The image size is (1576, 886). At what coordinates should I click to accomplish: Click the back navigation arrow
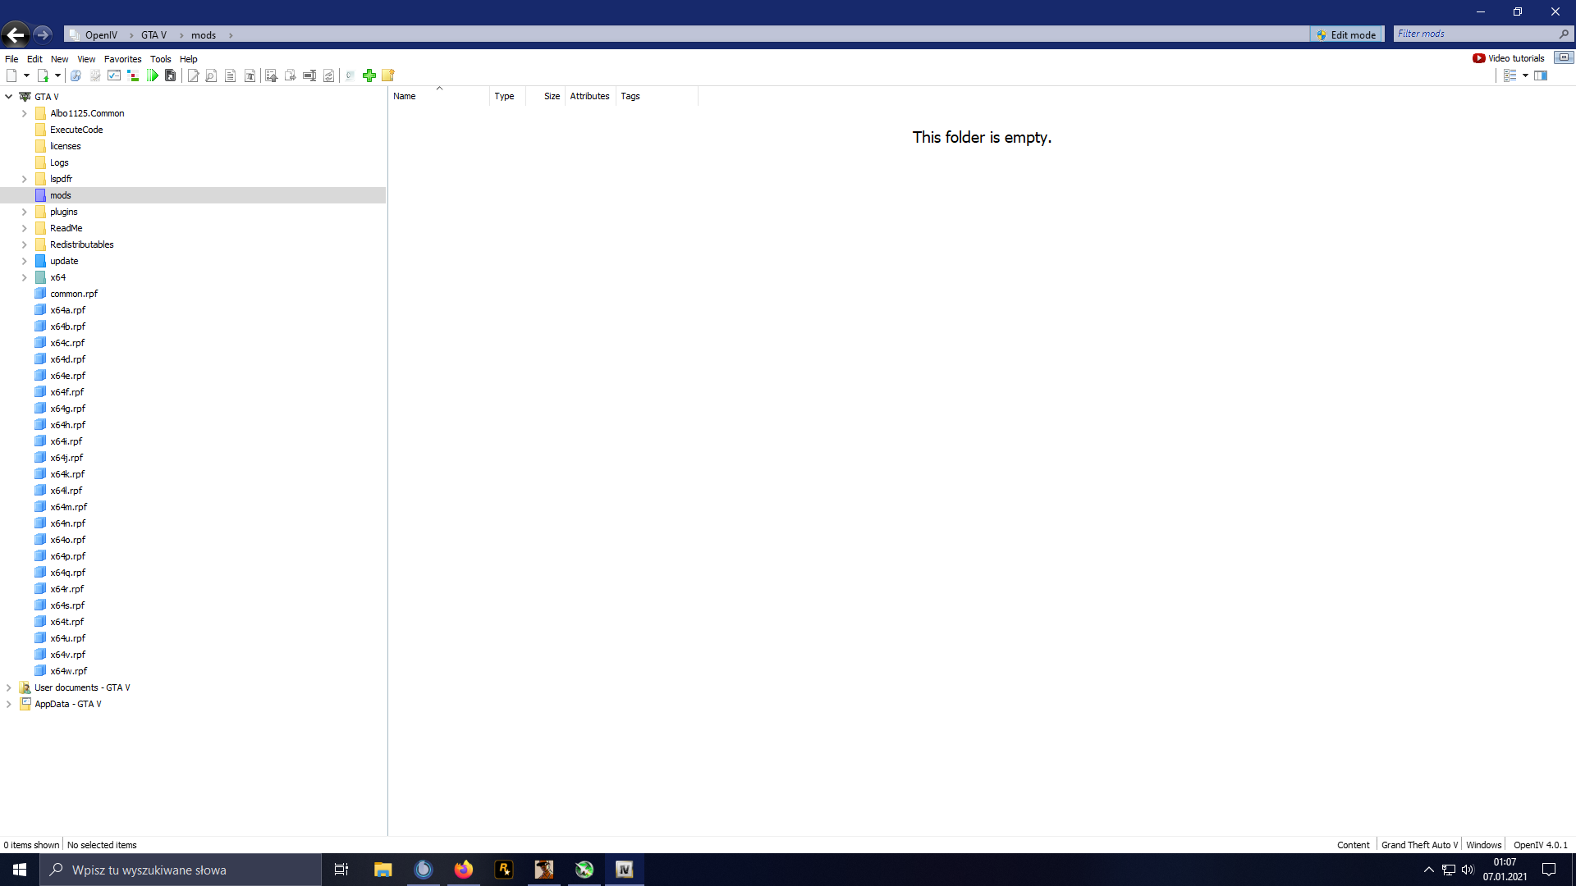click(x=15, y=34)
